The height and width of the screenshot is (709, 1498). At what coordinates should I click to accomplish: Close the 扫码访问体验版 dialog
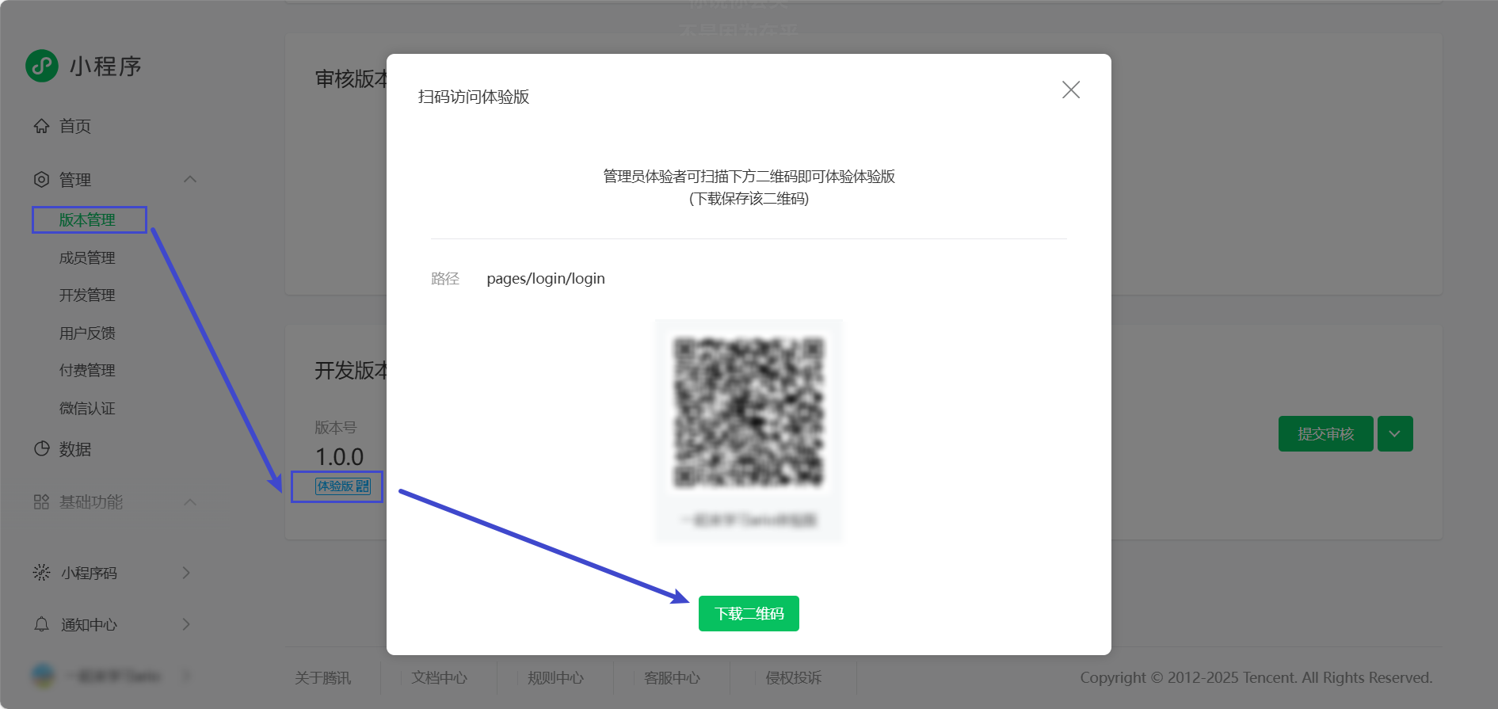coord(1071,90)
